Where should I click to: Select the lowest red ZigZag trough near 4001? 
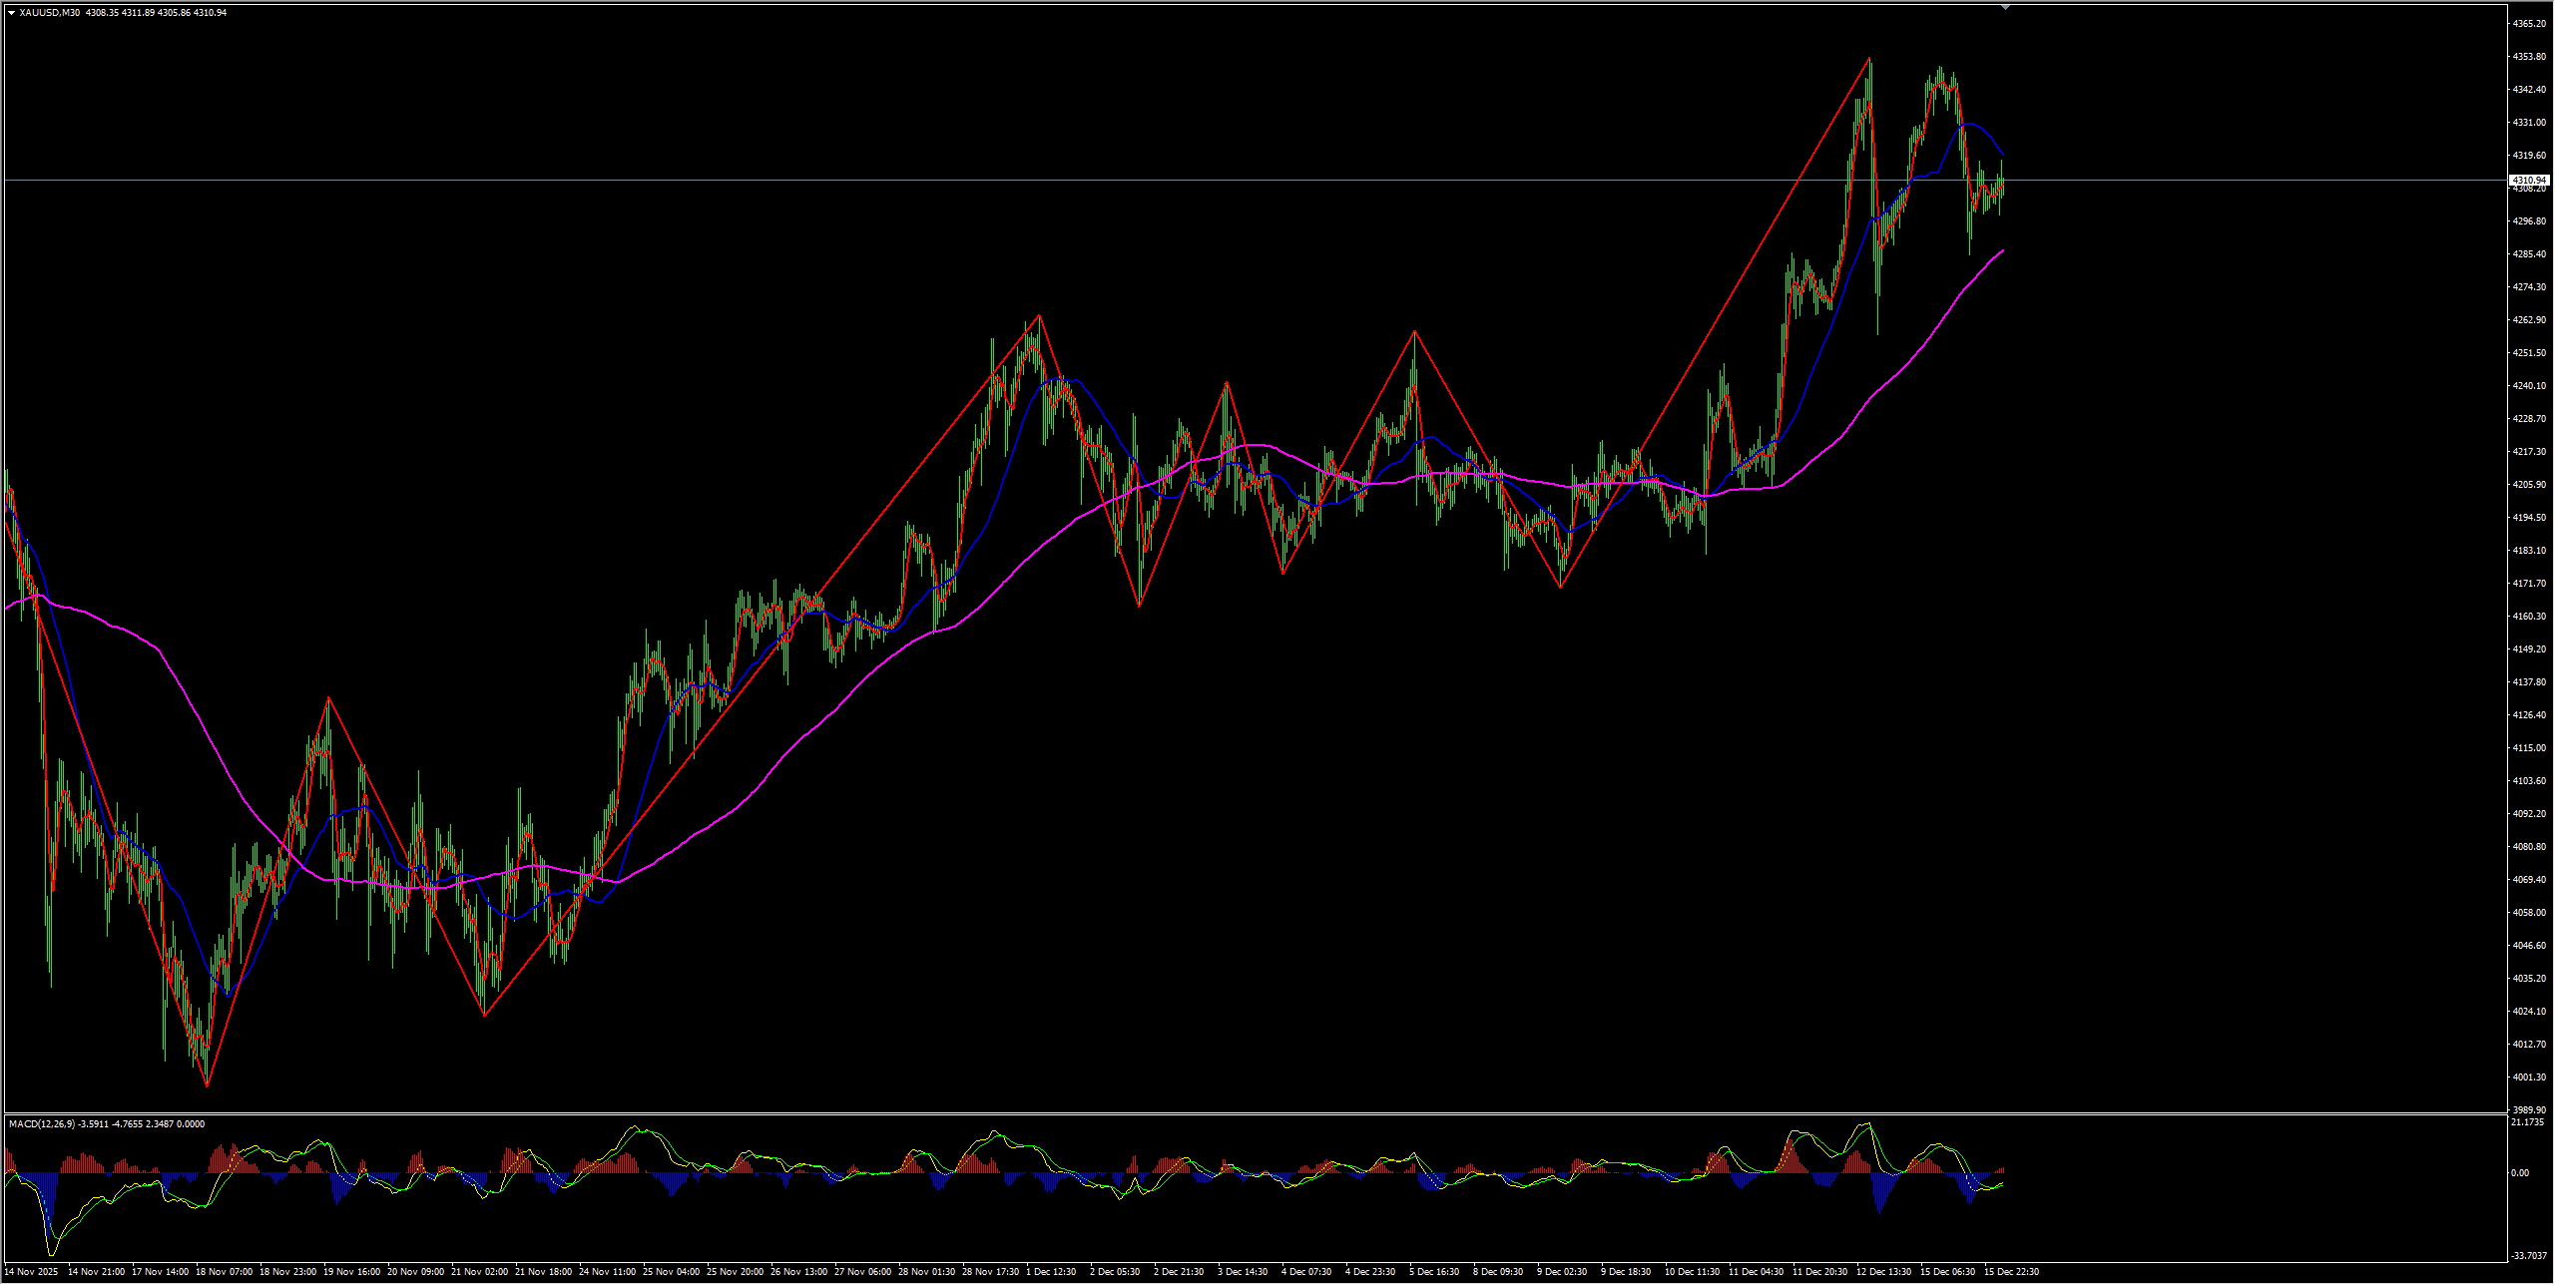tap(207, 1085)
